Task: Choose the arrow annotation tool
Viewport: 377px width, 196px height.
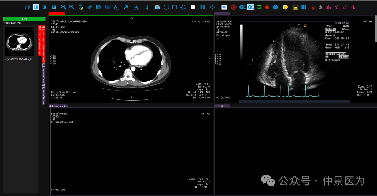Action: tap(126, 7)
